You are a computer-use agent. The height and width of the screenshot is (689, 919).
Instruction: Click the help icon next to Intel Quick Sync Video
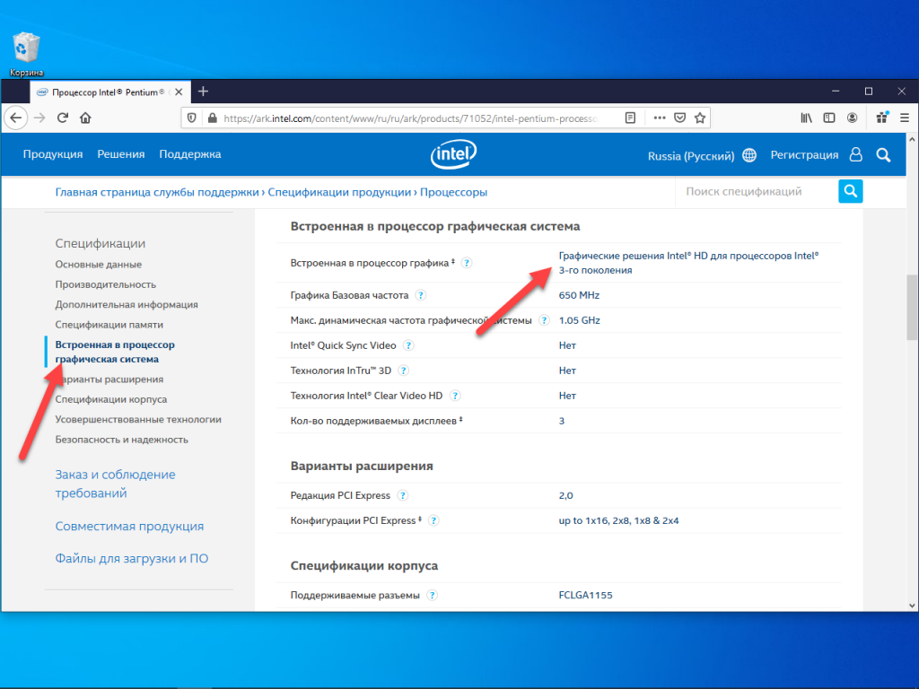coord(408,345)
